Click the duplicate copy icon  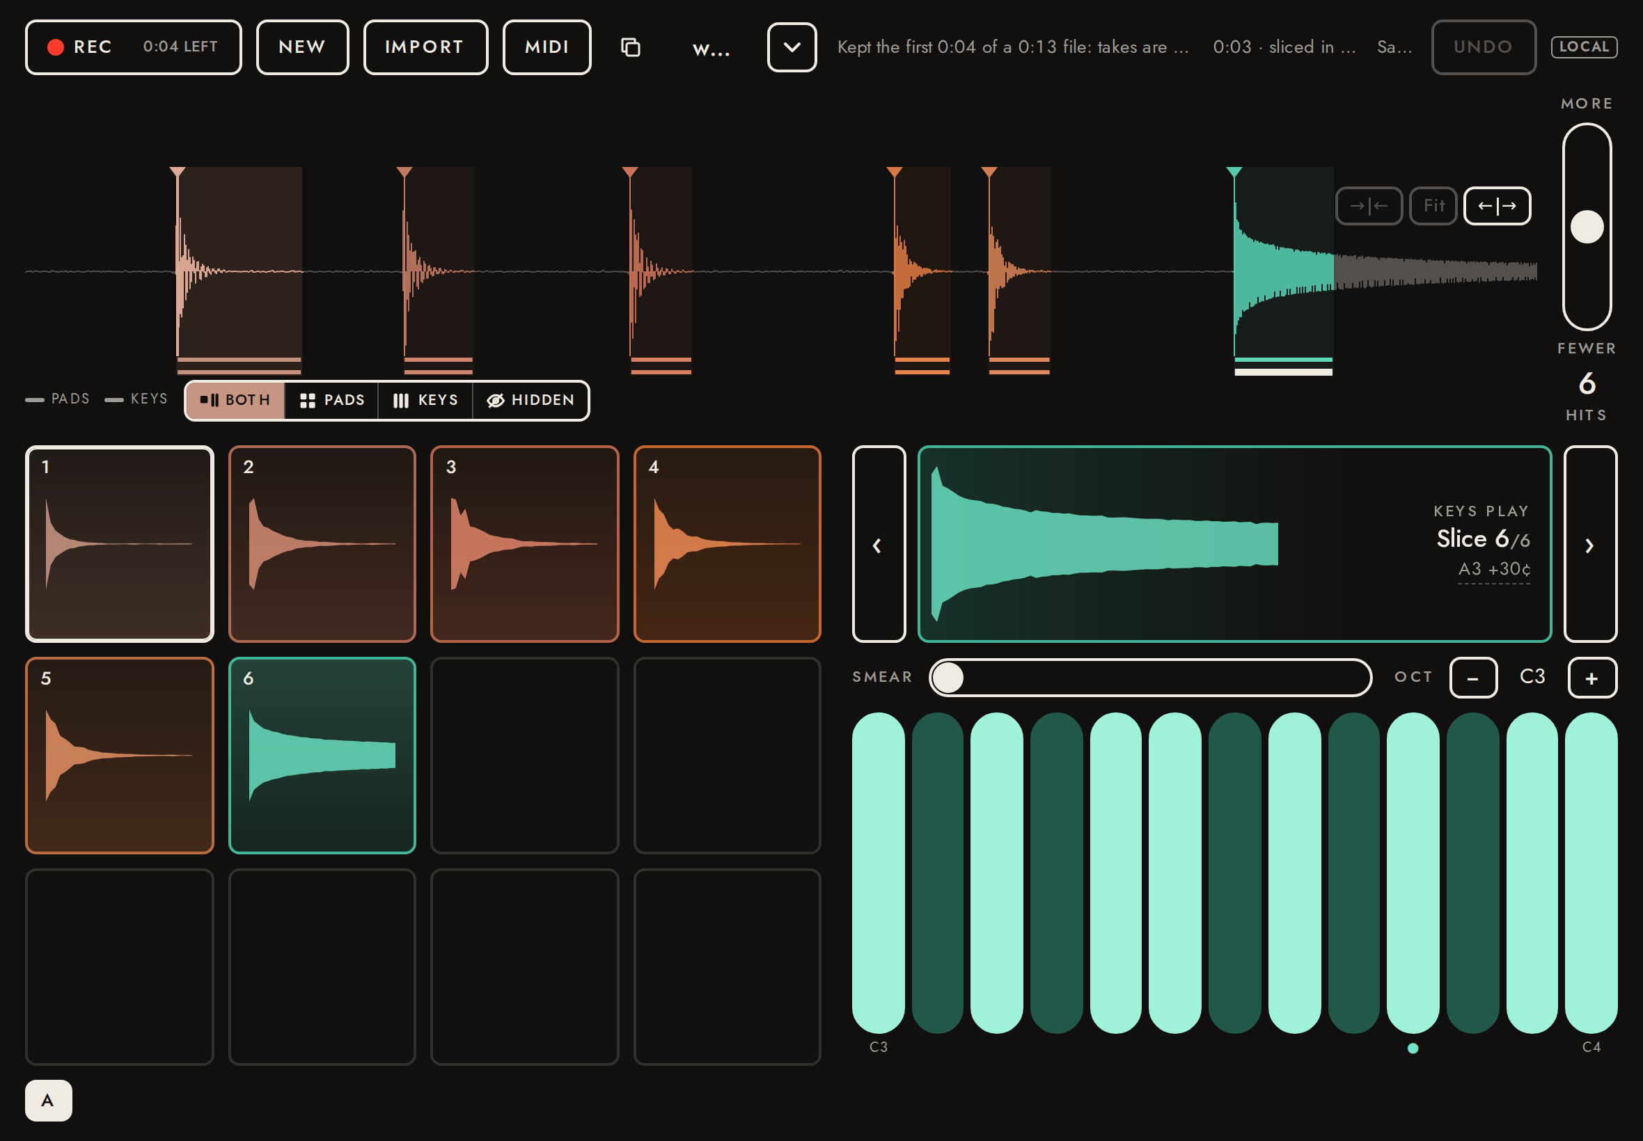630,47
